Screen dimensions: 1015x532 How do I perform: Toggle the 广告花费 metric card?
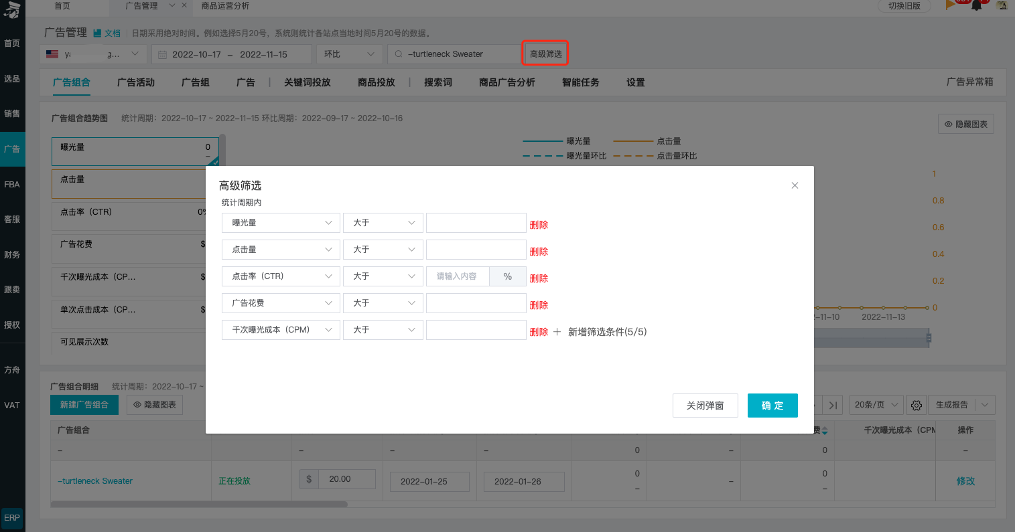129,249
